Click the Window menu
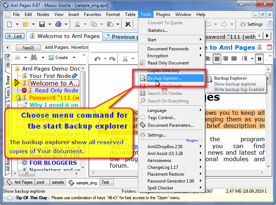 coord(183,14)
